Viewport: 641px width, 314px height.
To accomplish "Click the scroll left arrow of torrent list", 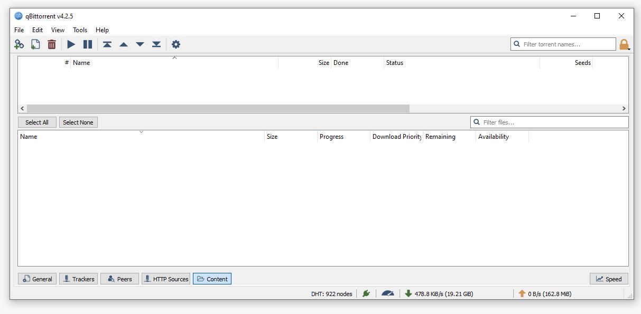I will pos(22,108).
